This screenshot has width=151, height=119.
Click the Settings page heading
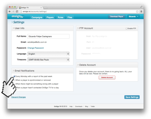(x=19, y=22)
